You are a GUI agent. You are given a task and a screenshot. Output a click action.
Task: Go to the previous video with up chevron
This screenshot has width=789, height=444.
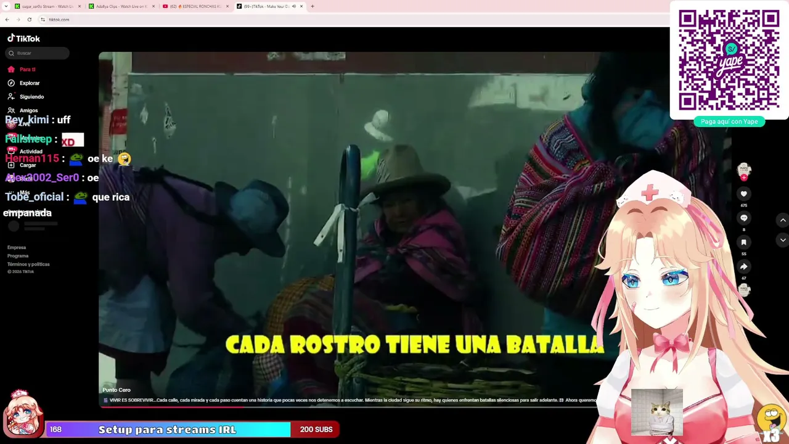[783, 220]
